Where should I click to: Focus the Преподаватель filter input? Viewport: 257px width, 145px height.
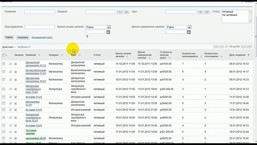click(x=39, y=27)
